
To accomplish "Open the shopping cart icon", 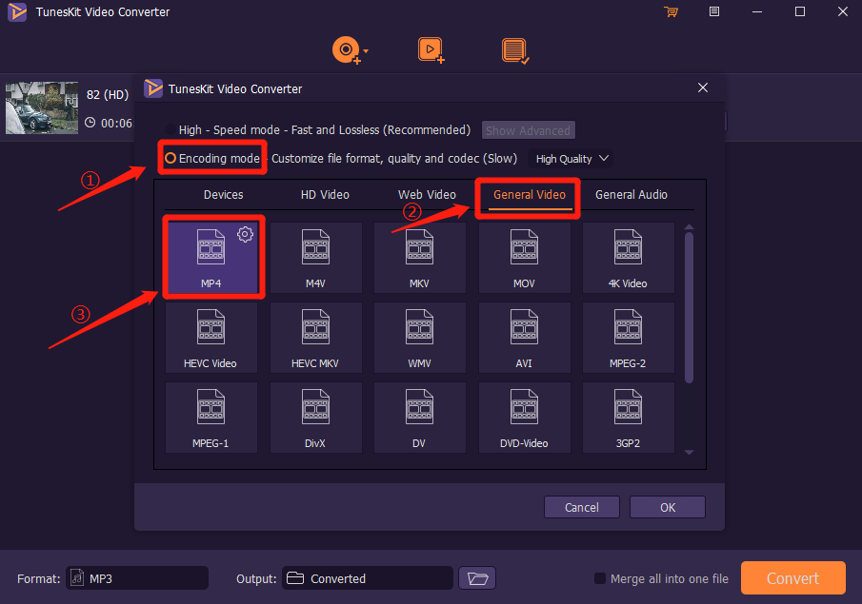I will tap(672, 12).
